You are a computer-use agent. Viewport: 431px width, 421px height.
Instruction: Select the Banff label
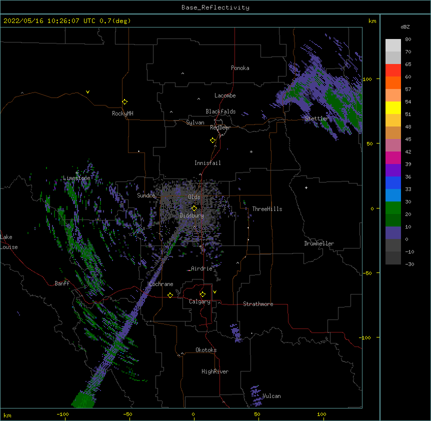(62, 283)
